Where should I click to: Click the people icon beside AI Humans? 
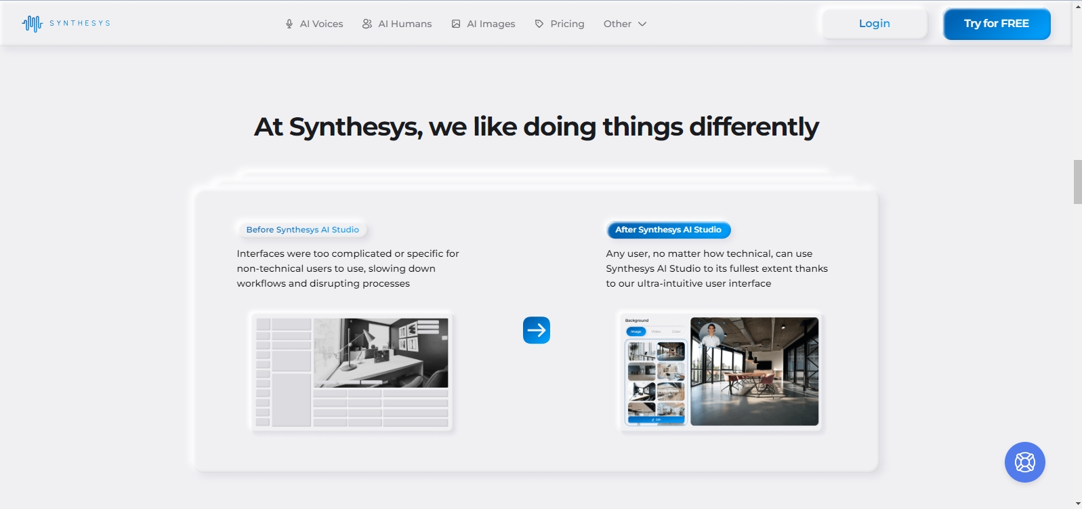tap(367, 24)
